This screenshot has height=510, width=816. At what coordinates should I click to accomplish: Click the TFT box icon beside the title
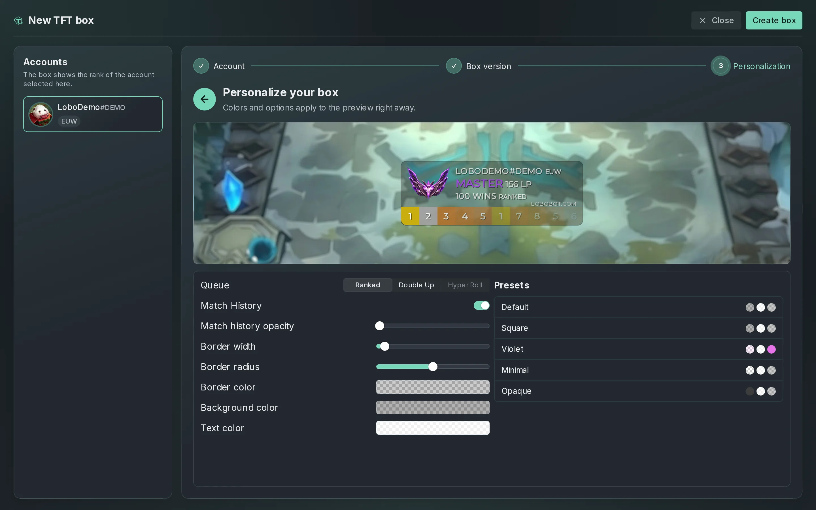click(18, 21)
